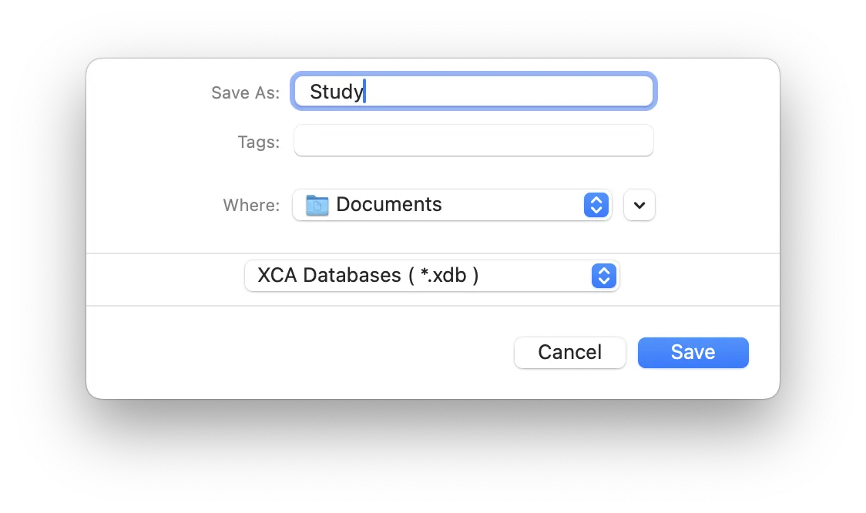Viewport: 866px width, 513px height.
Task: Click the "Tags:" label
Action: tap(258, 142)
